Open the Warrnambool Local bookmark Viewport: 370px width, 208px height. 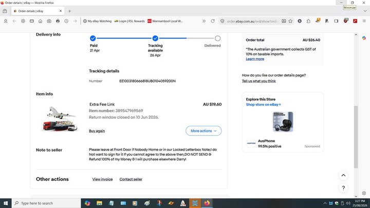click(165, 21)
